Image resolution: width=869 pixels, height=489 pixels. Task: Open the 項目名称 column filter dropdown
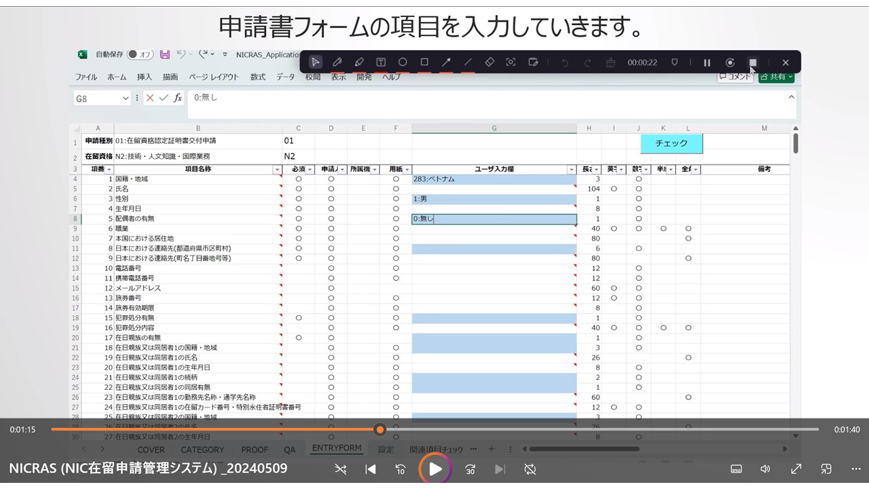(x=276, y=169)
